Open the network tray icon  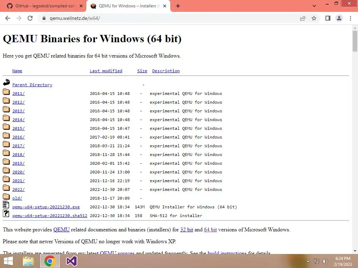pos(317,261)
